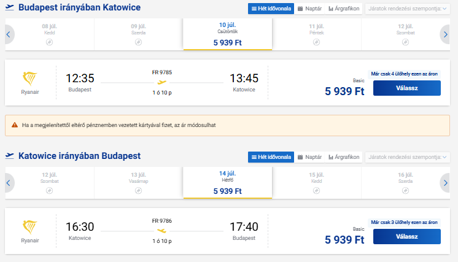Open outbound Járatok rendezési szempontja dropdown

coord(407,9)
